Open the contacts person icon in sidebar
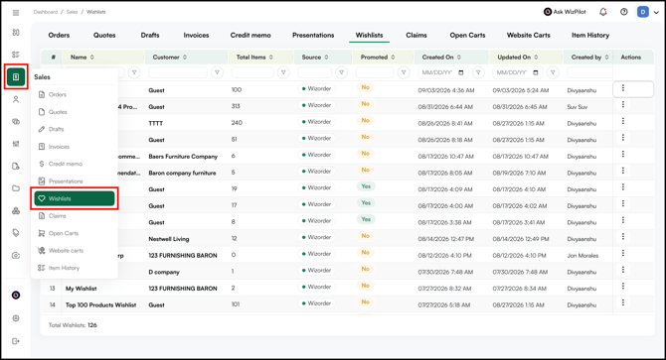The height and width of the screenshot is (360, 666). (x=16, y=99)
